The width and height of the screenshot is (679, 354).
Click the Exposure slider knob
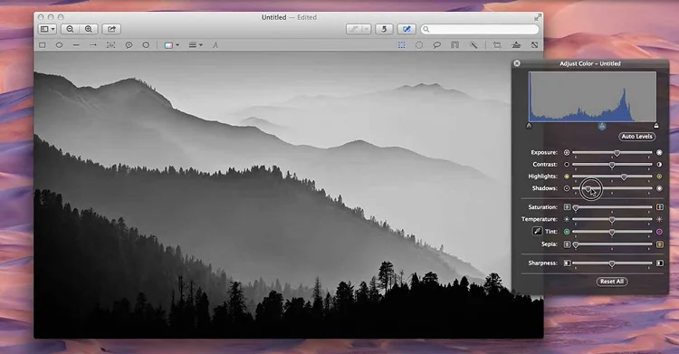(x=617, y=153)
